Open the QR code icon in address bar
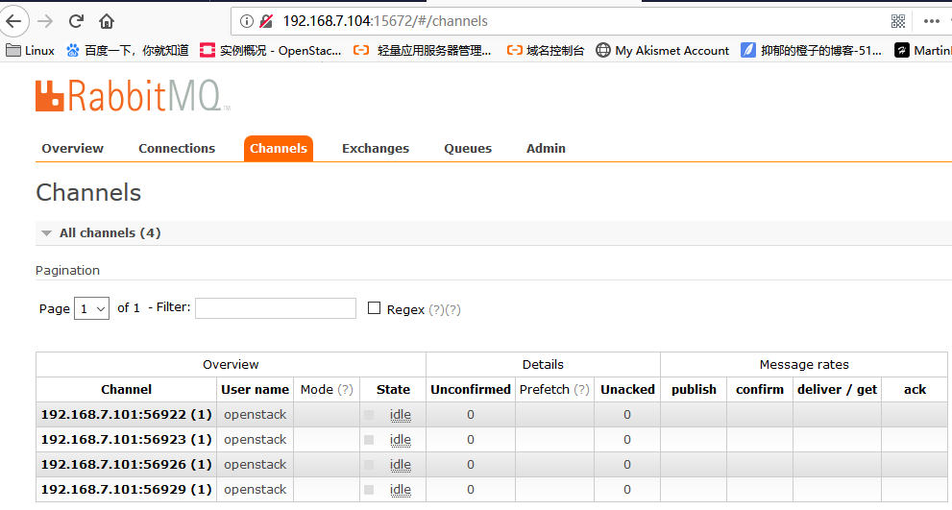952x510 pixels. (898, 20)
